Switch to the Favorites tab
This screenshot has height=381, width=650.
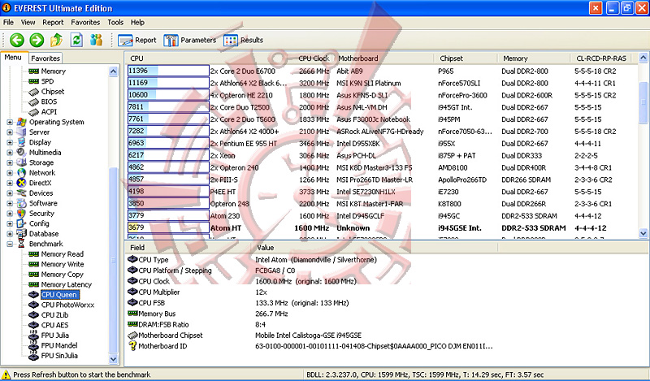[45, 58]
